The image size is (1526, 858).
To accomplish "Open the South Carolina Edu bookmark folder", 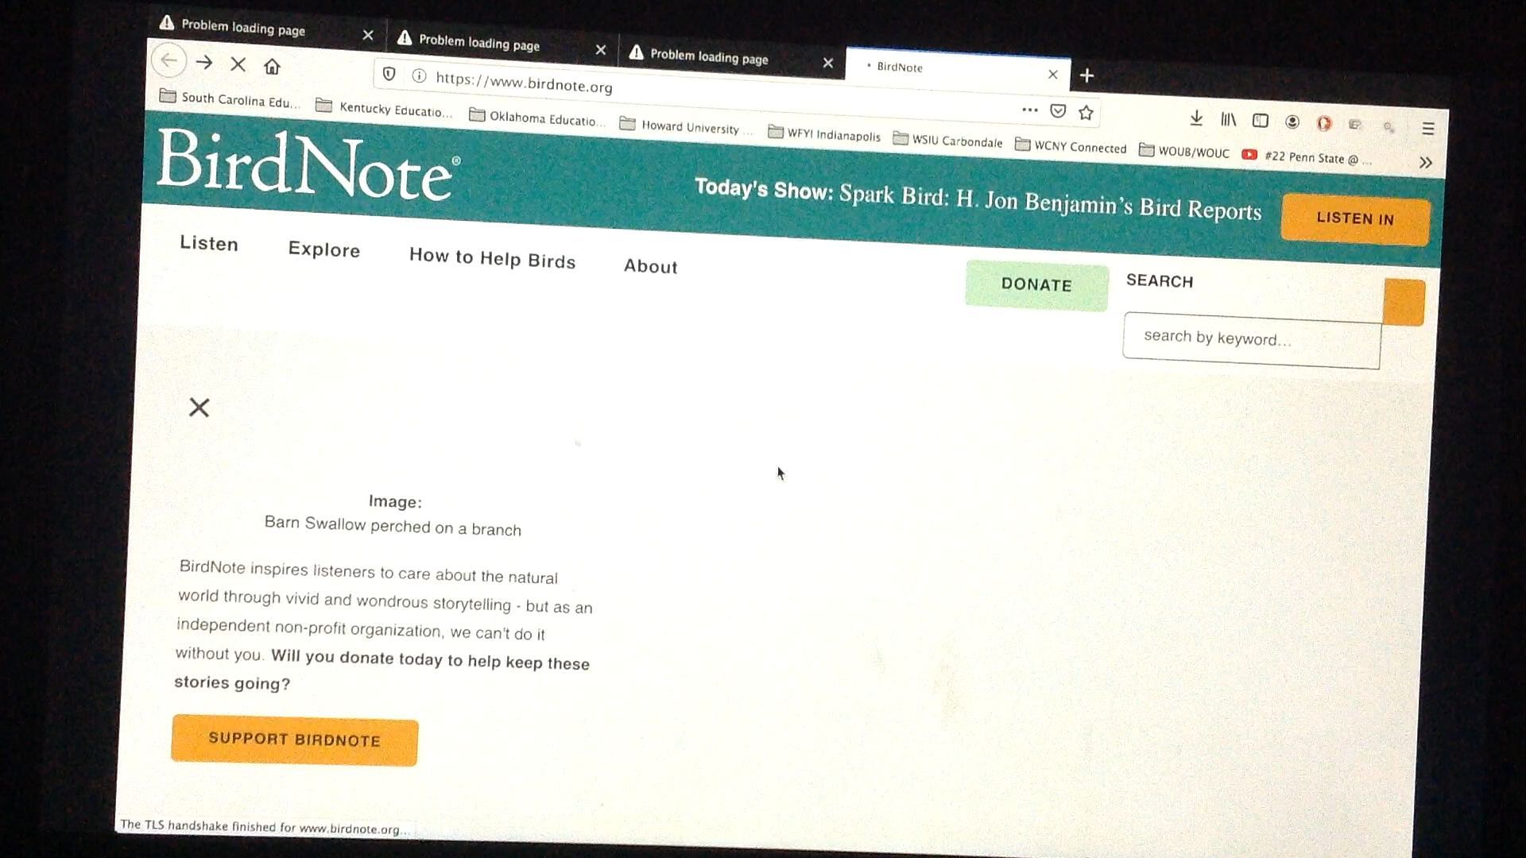I will click(230, 99).
